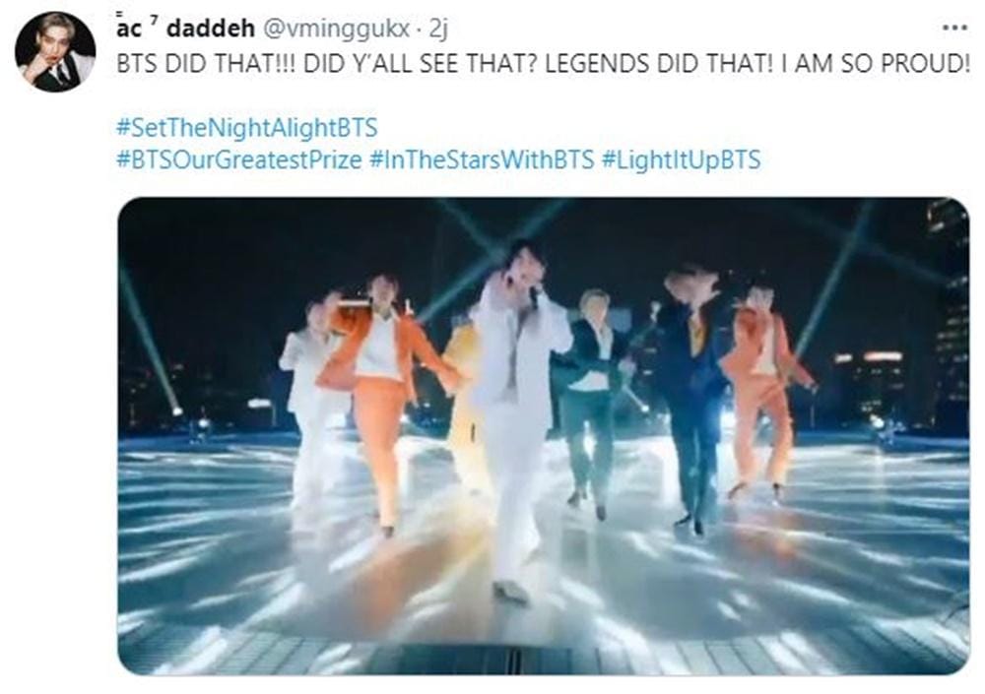Screen dimensions: 985x694
Task: Select the #LightItUpBTS hashtag
Action: pos(681,160)
